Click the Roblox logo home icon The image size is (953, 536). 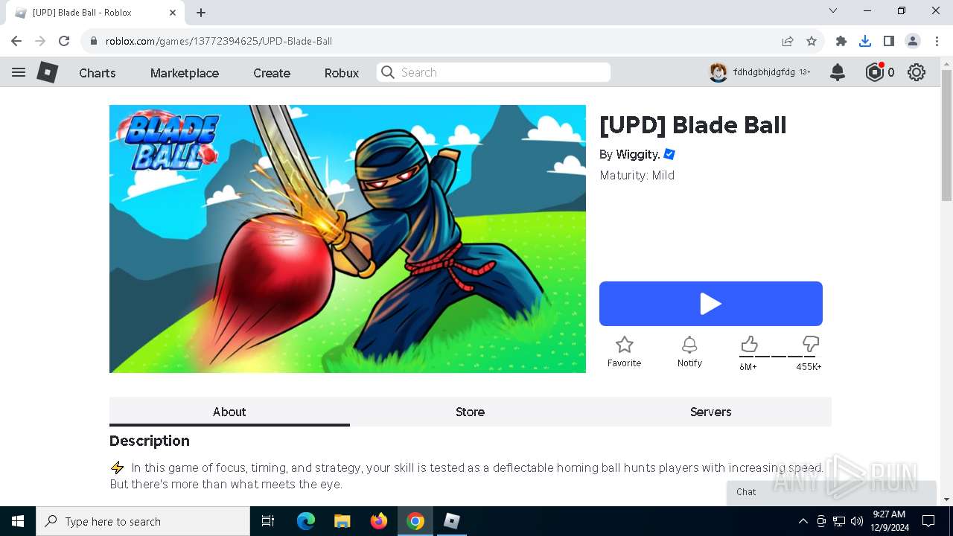(x=48, y=72)
